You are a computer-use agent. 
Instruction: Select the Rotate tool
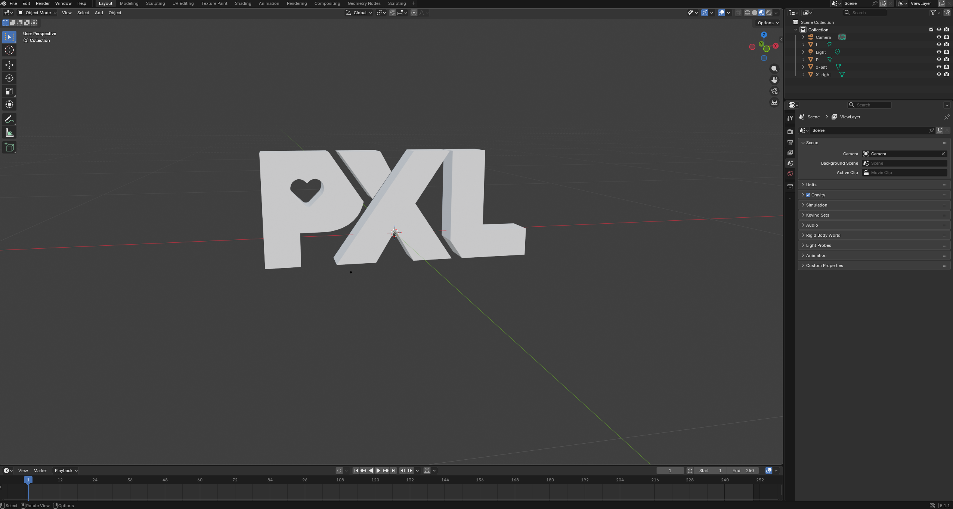[x=9, y=78]
